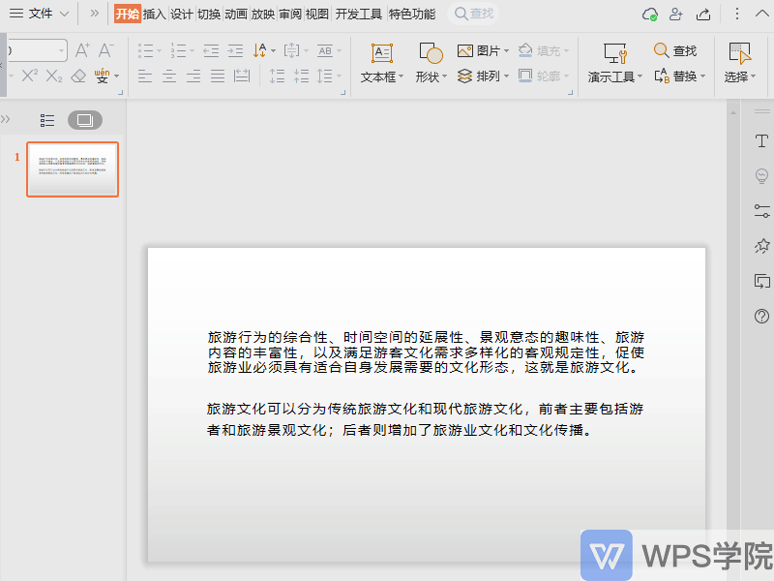Image resolution: width=774 pixels, height=581 pixels.
Task: Click the bullet list icon
Action: pyautogui.click(x=146, y=50)
